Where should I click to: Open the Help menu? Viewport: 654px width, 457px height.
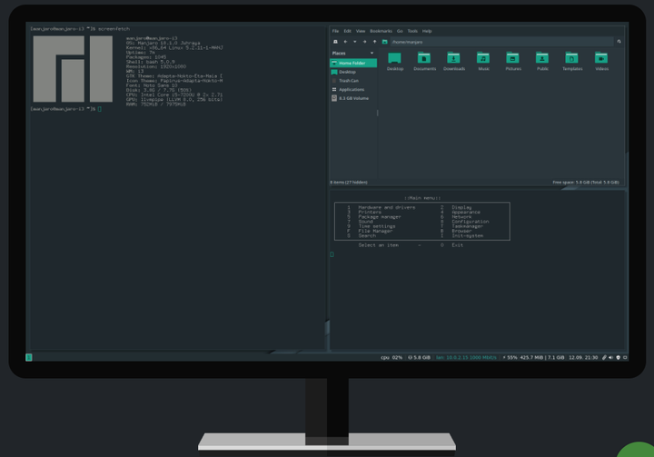(427, 31)
